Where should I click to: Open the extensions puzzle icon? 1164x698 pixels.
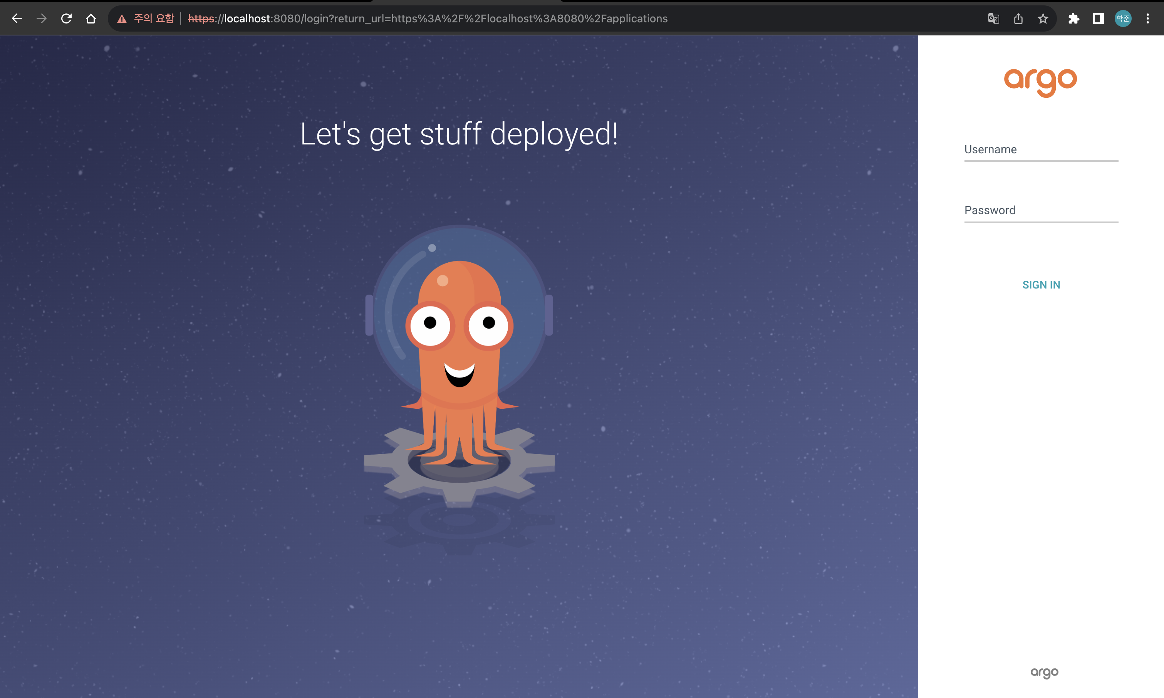1073,18
